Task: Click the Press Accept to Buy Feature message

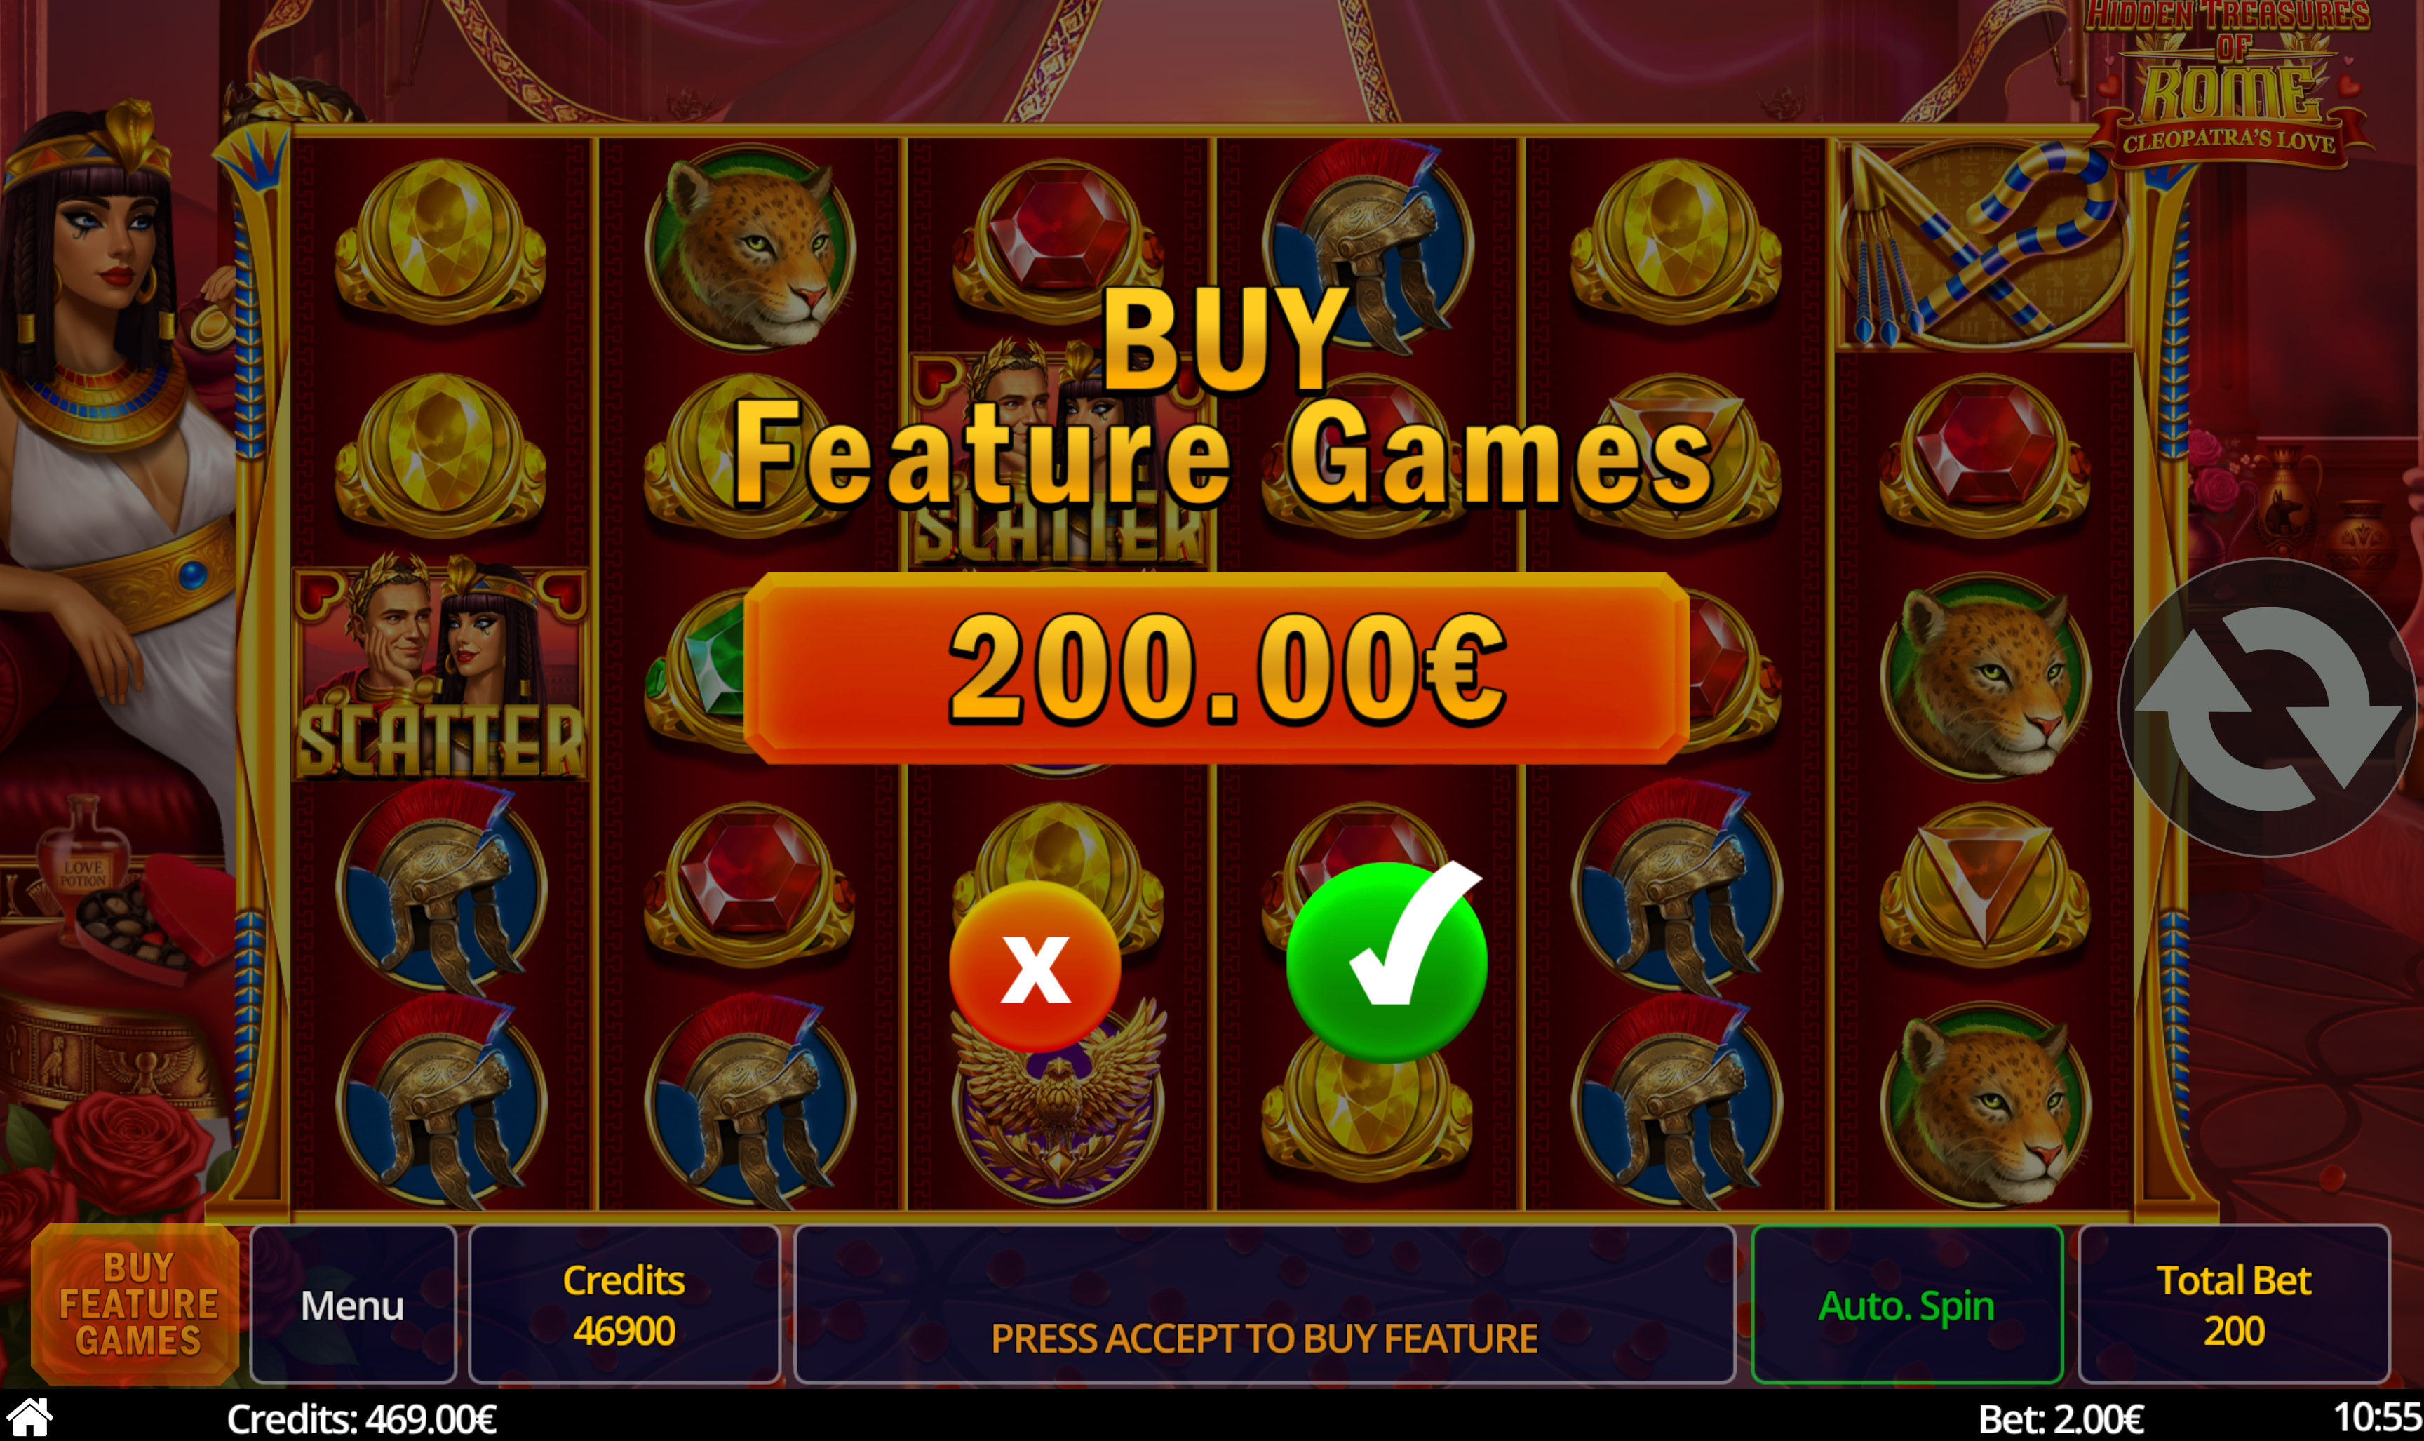Action: 1264,1338
